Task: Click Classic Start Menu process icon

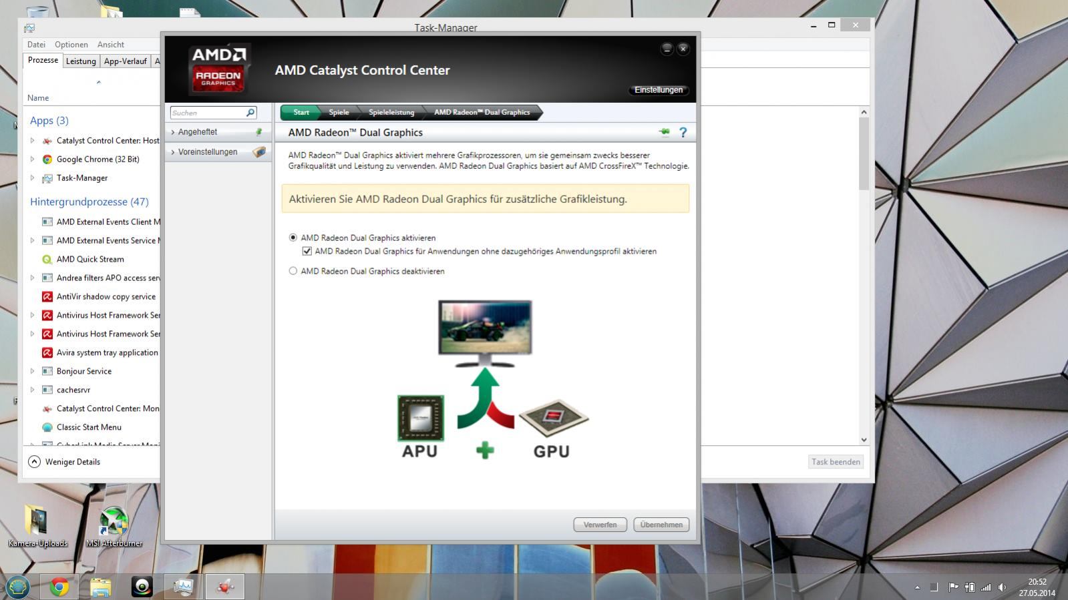Action: click(47, 428)
